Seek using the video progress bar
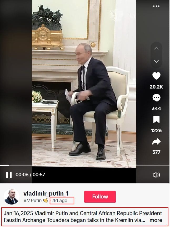The width and height of the screenshot is (170, 227). tap(85, 165)
